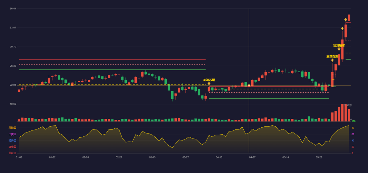Click the 低吸区 zone label
368x173 pixels.
[x=12, y=153]
